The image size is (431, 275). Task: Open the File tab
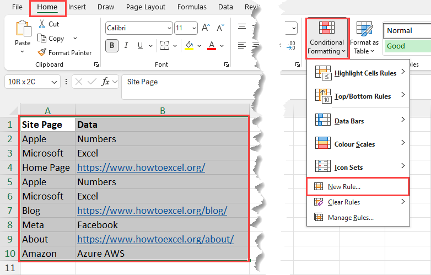(17, 7)
